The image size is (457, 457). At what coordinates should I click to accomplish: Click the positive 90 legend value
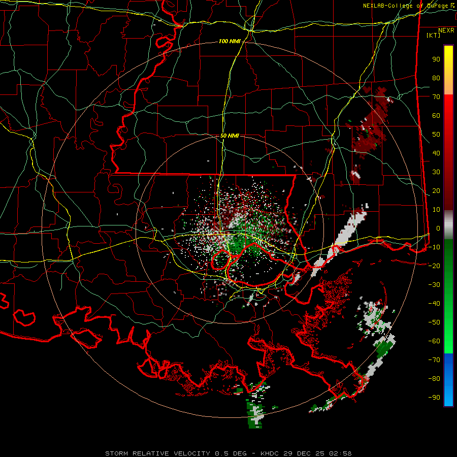tap(436, 59)
